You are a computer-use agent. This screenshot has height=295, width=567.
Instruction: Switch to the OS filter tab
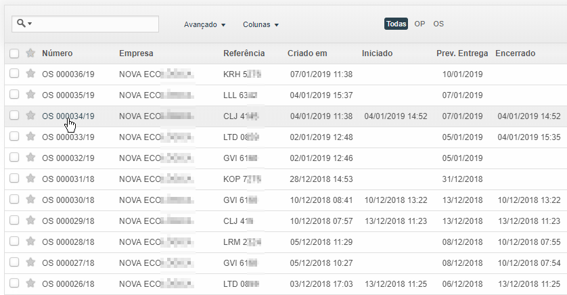click(438, 24)
